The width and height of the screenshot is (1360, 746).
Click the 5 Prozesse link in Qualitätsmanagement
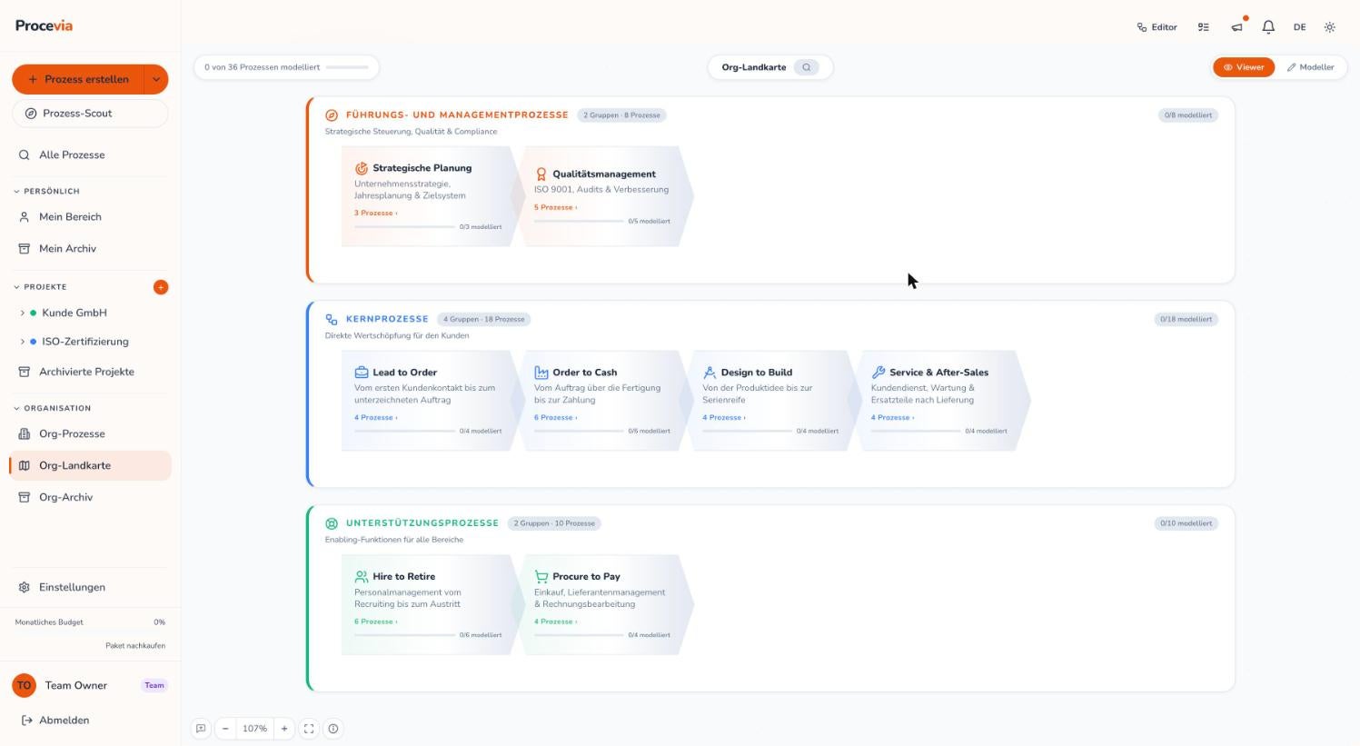tap(555, 207)
